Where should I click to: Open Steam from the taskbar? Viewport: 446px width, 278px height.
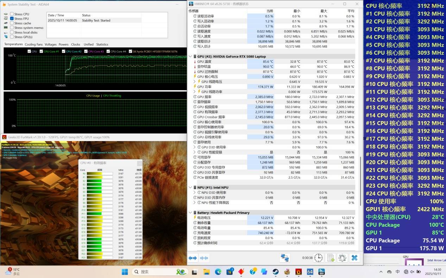(276, 272)
